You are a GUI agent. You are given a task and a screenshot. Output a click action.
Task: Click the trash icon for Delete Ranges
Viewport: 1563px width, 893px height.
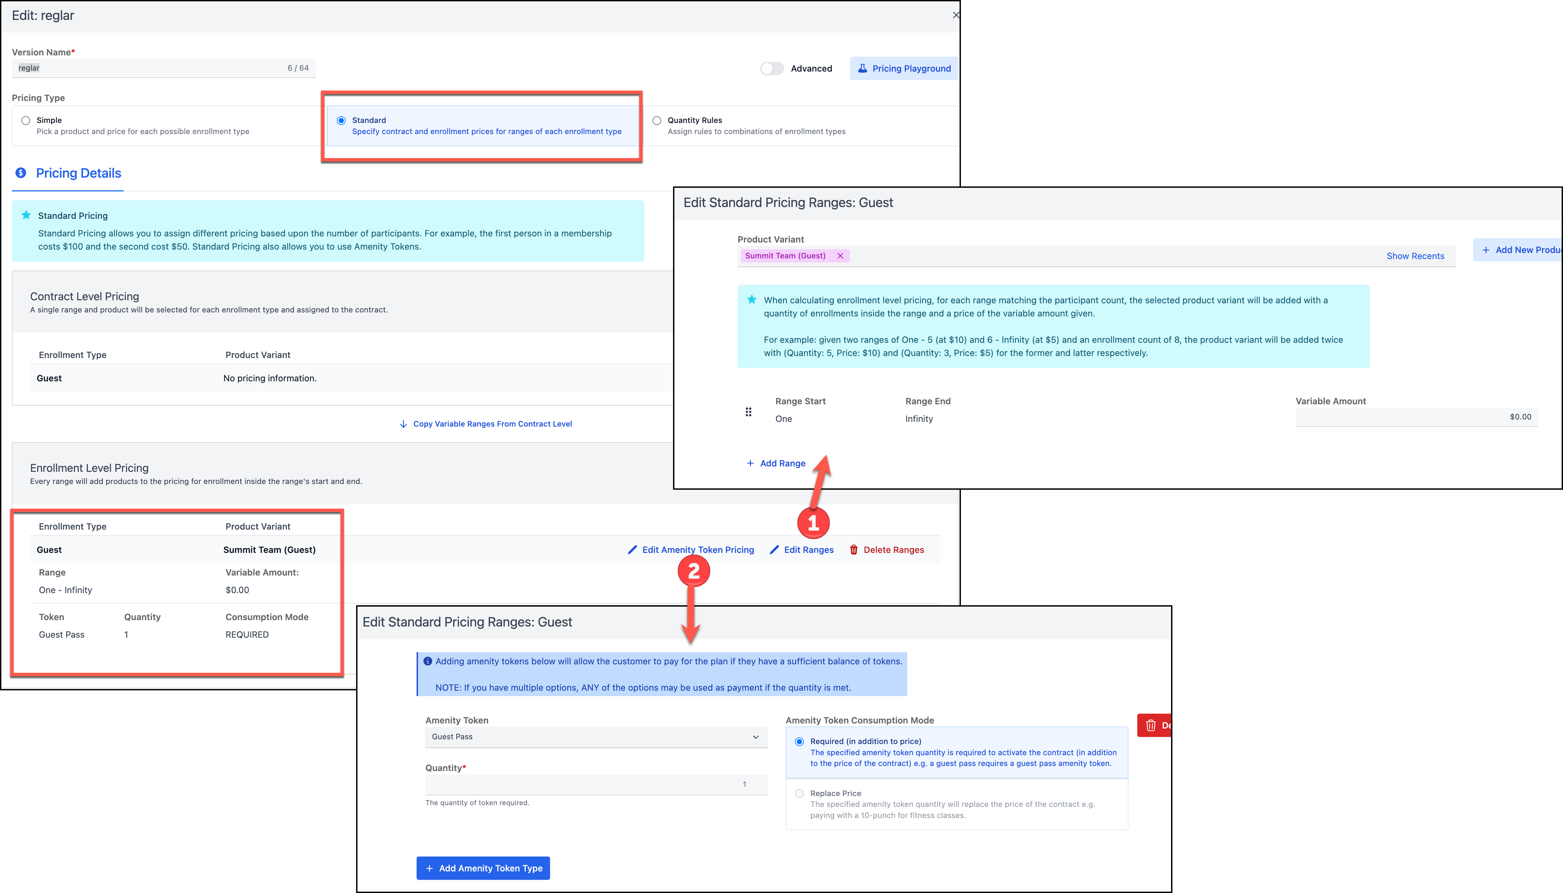point(853,550)
